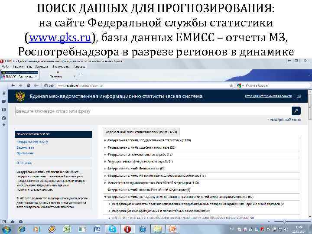The image size is (312, 234).
Task: Select Федеральный план статистических работ tab
Action: 141,132
